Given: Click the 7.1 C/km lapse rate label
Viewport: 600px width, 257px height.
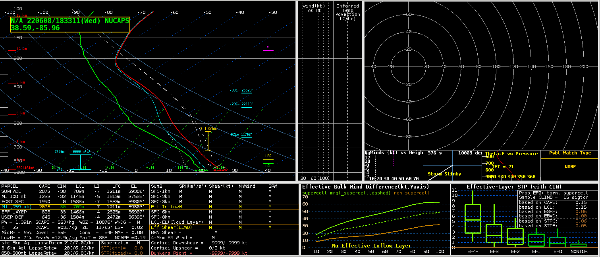Looking at the screenshot, I should click(x=208, y=129).
